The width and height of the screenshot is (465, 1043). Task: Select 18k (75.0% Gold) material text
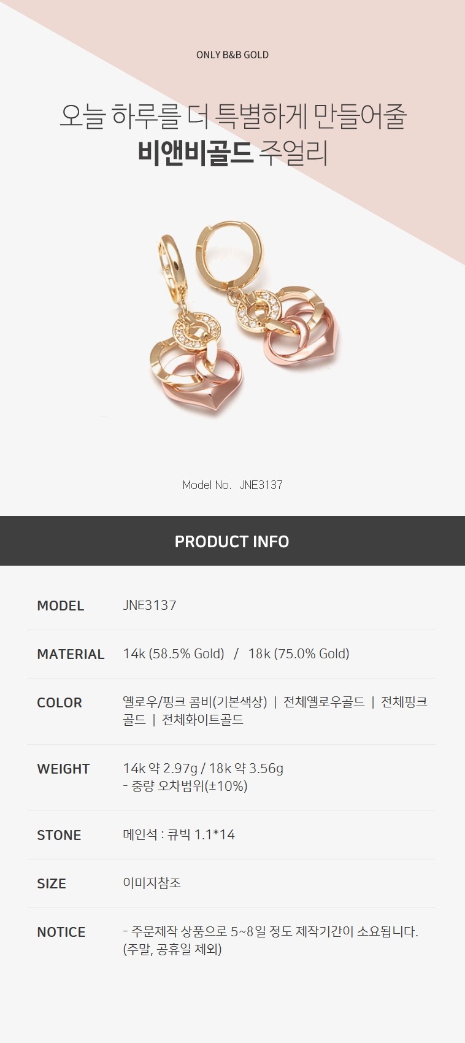[299, 654]
